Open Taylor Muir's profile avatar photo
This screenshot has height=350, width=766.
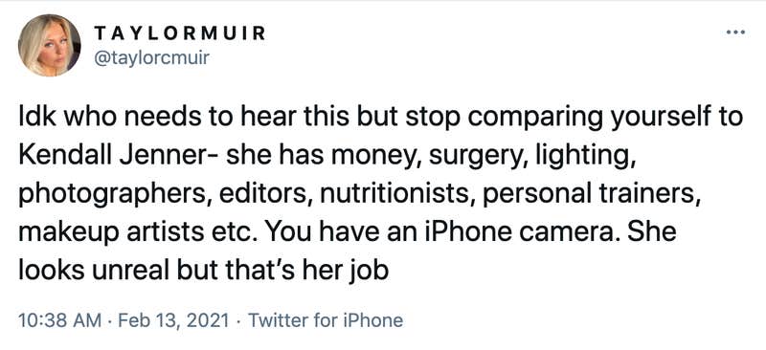pyautogui.click(x=50, y=45)
